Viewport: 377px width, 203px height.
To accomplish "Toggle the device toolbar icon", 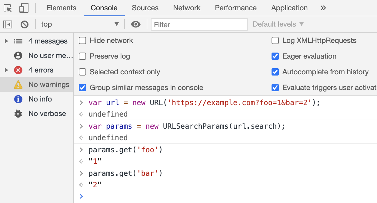I will 24,8.
